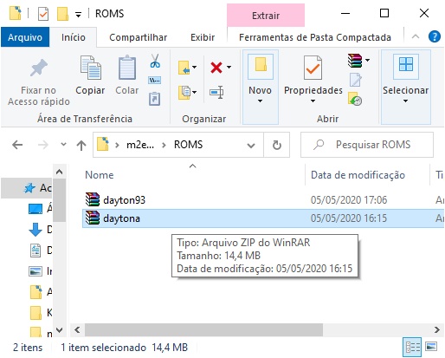Switch to details view in status bar
This screenshot has width=445, height=358.
click(x=412, y=347)
